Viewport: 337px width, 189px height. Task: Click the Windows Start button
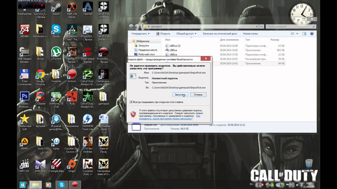tap(23, 185)
